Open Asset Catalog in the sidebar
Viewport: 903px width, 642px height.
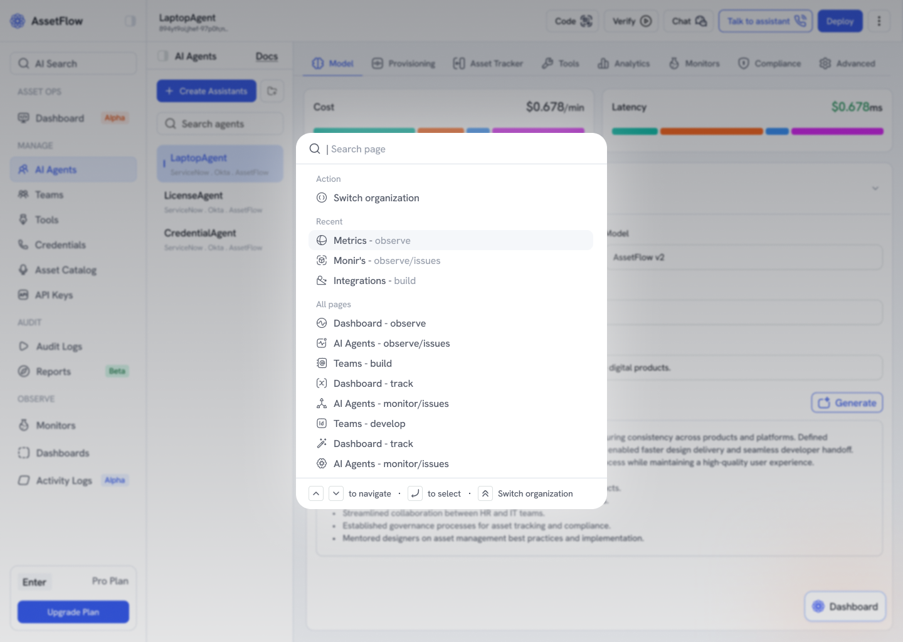point(73,270)
